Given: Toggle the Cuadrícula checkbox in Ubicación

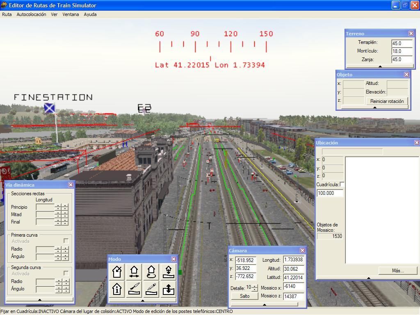Looking at the screenshot, I should tap(342, 185).
